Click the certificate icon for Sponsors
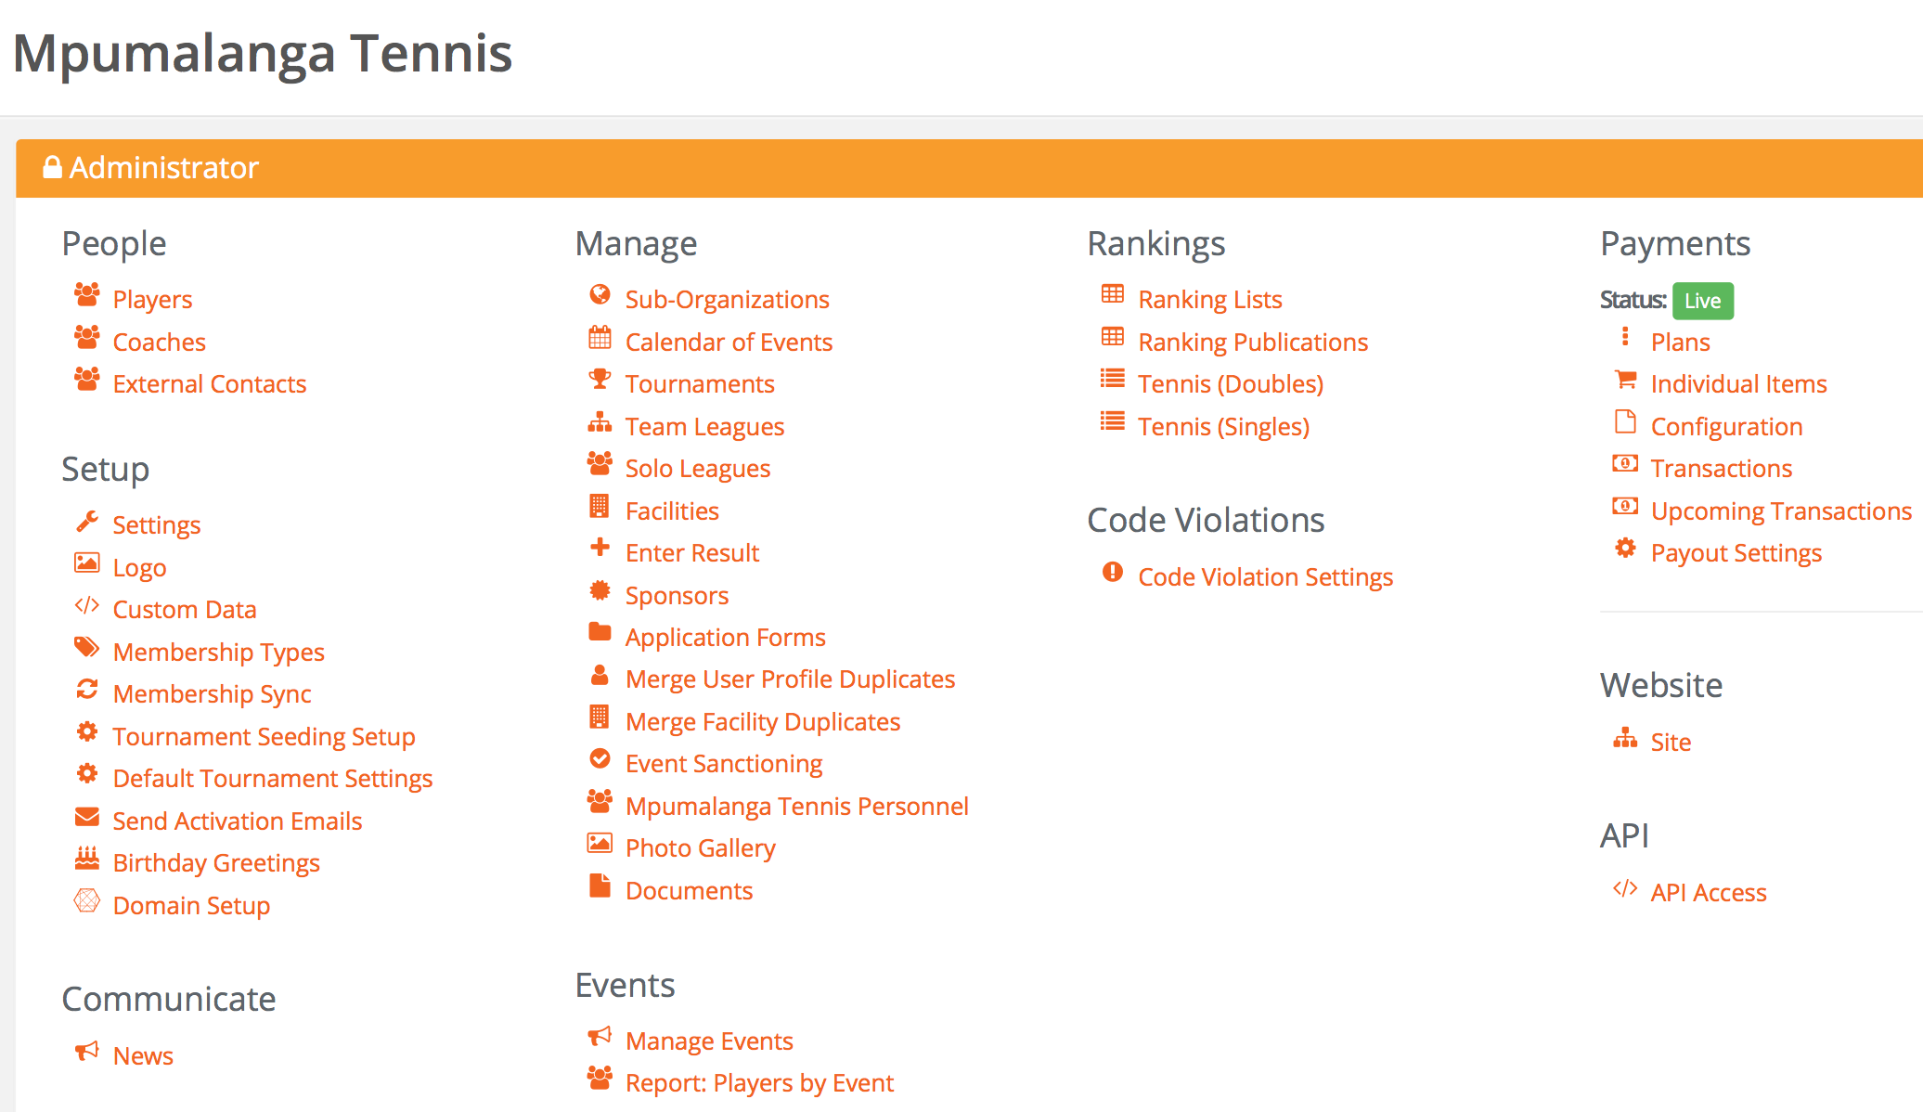 (600, 591)
